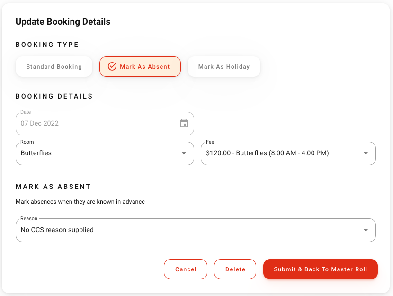393x296 pixels.
Task: Click the BOOKING DETAILS section heading
Action: point(54,96)
